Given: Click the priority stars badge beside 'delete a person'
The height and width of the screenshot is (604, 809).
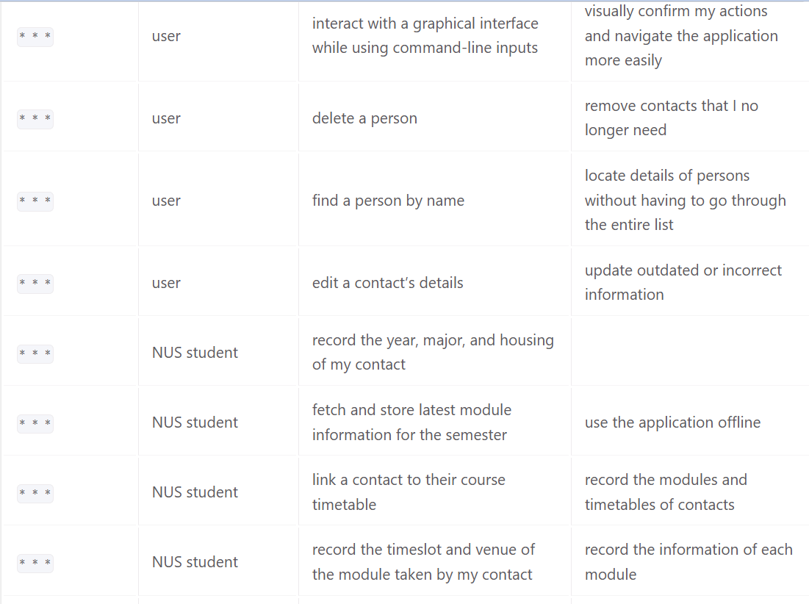Looking at the screenshot, I should coord(35,118).
